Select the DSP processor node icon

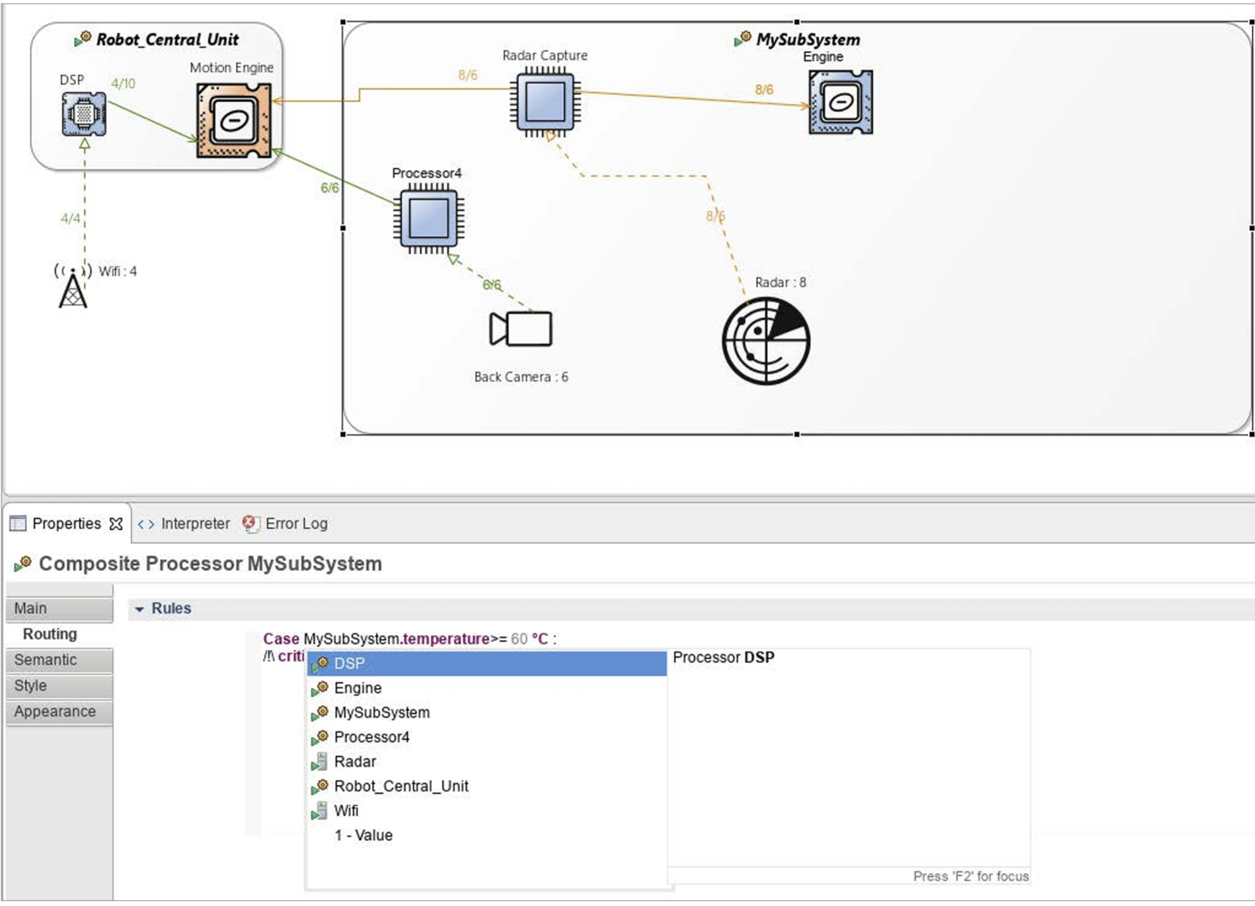[84, 114]
